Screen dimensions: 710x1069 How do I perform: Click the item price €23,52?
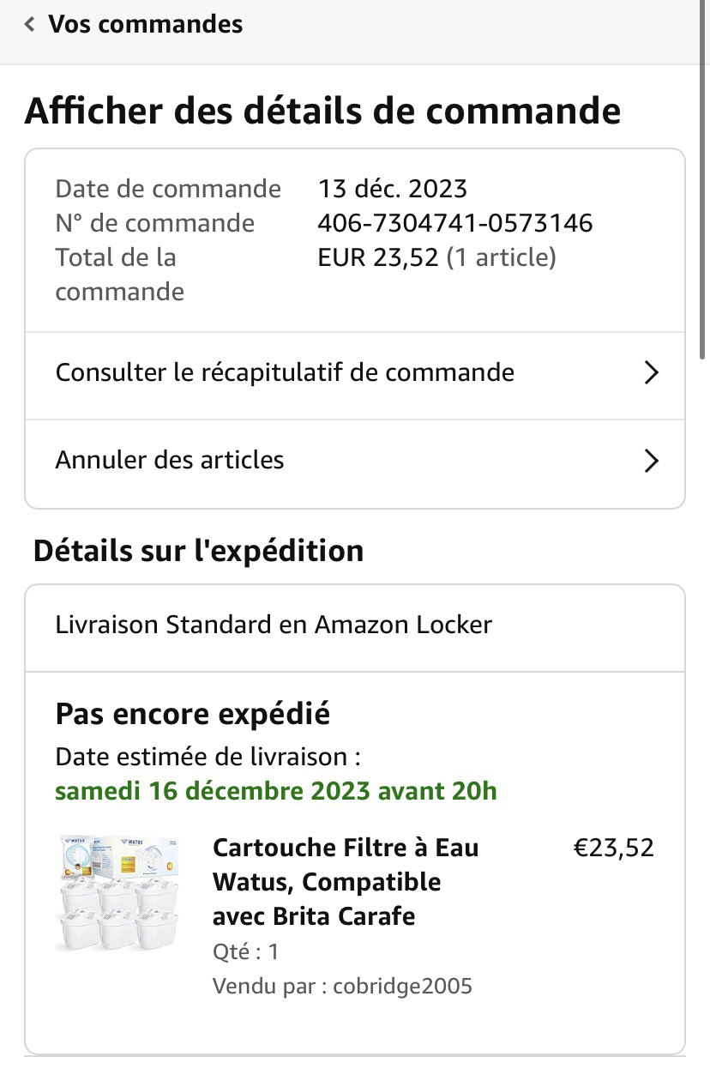(x=613, y=849)
